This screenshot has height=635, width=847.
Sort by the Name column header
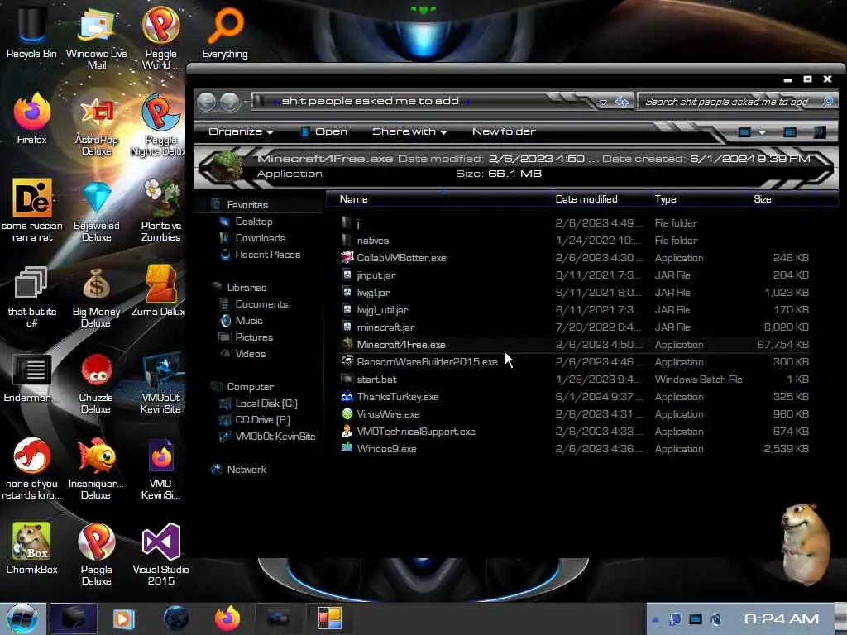coord(440,199)
